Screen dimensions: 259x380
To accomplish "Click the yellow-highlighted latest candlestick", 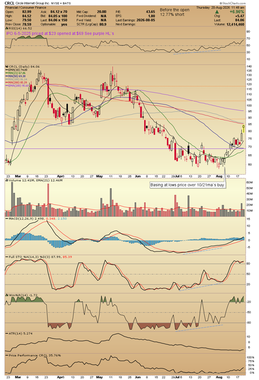I will pos(243,129).
